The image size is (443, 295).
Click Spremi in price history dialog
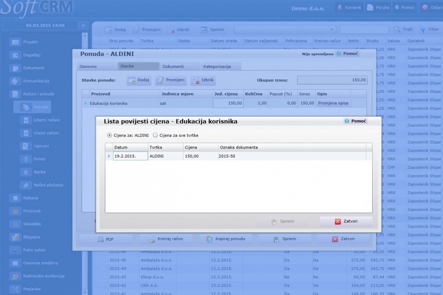[x=283, y=222]
